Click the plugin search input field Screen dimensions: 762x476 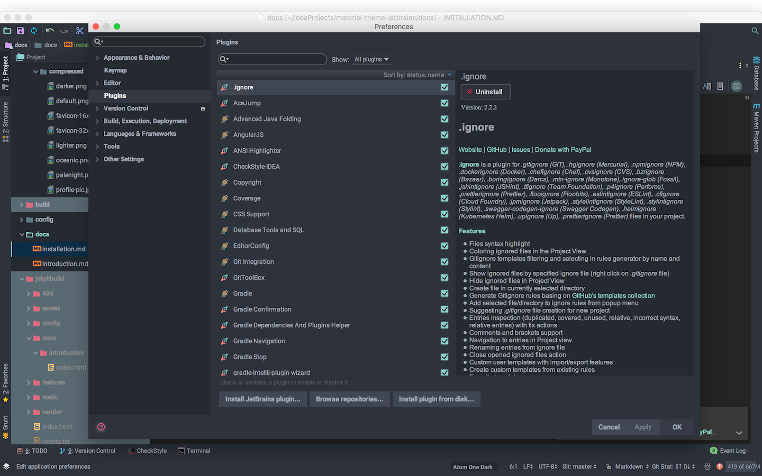pos(273,59)
